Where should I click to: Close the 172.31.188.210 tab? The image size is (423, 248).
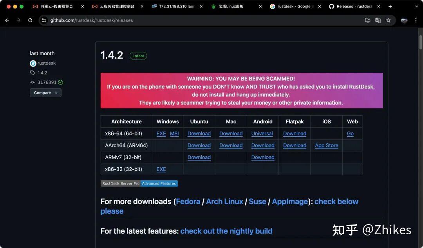pyautogui.click(x=201, y=7)
